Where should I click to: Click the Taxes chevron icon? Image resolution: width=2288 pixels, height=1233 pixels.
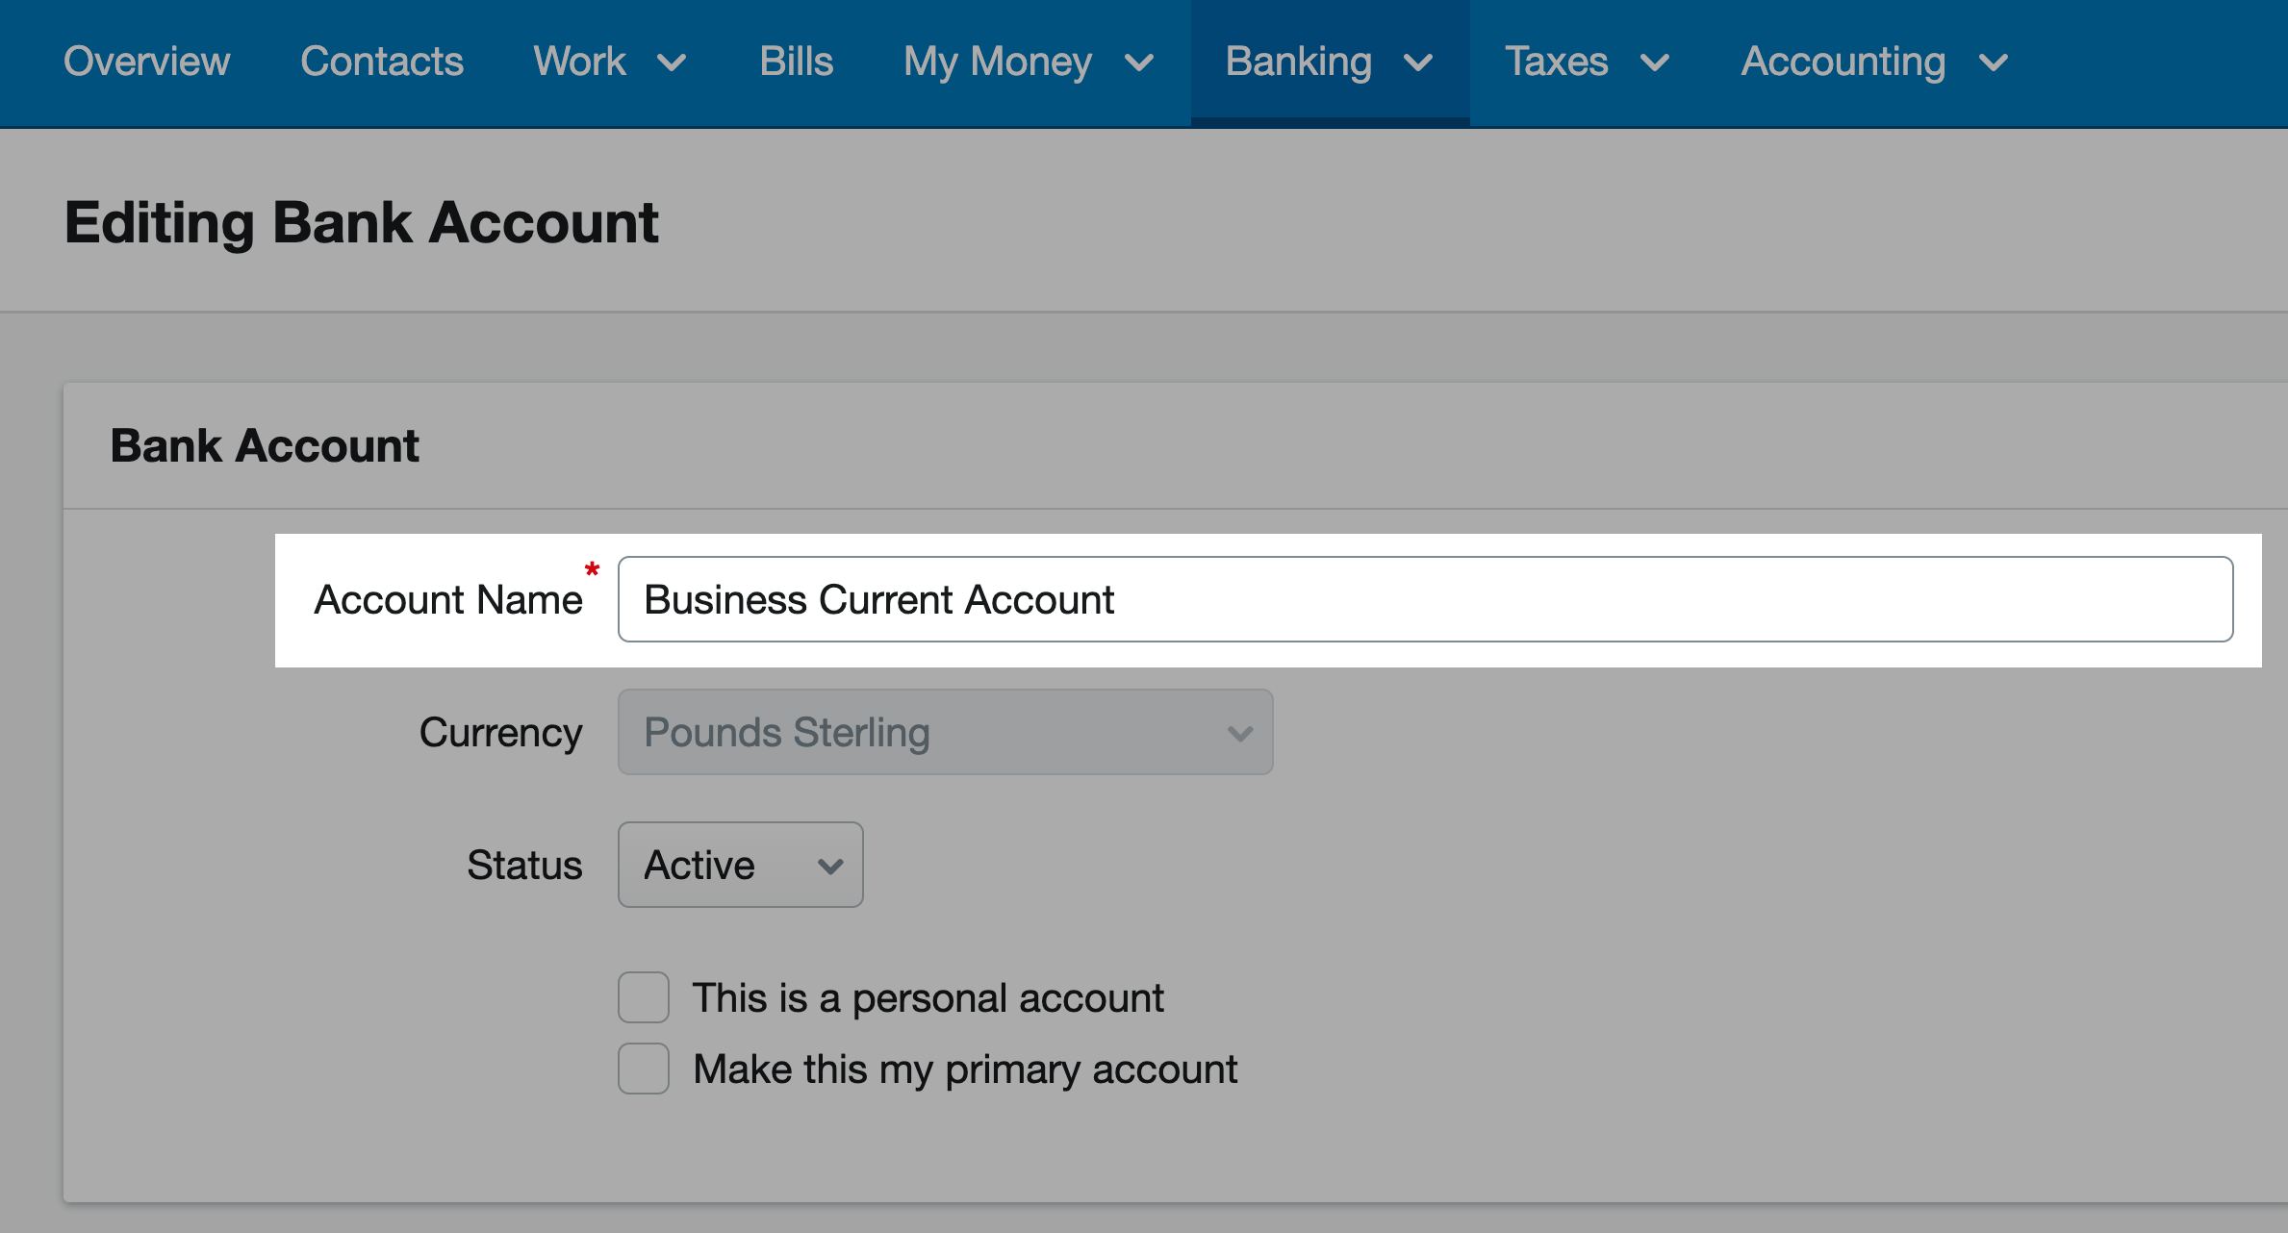click(x=1656, y=63)
